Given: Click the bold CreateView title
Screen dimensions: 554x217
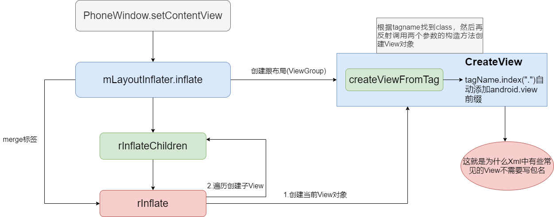Looking at the screenshot, I should [x=493, y=62].
